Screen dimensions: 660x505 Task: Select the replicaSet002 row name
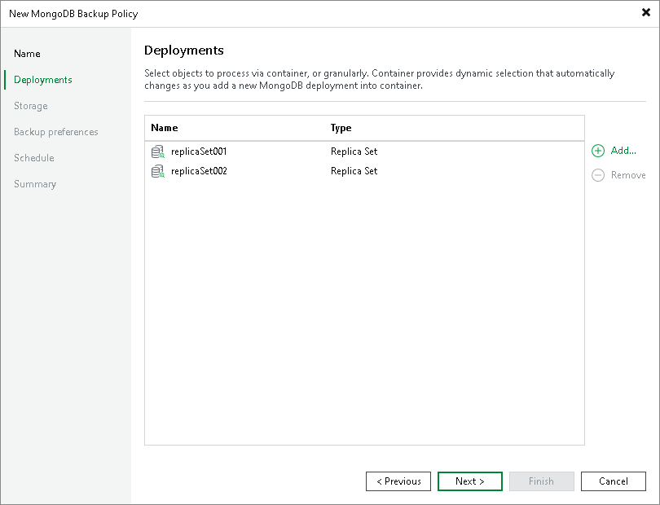199,171
